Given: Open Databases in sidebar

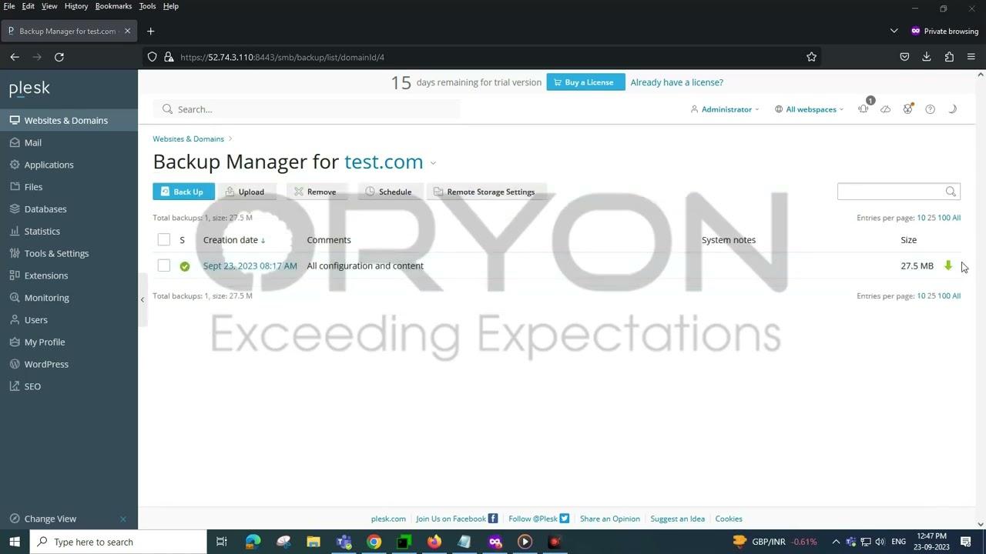Looking at the screenshot, I should tap(45, 209).
